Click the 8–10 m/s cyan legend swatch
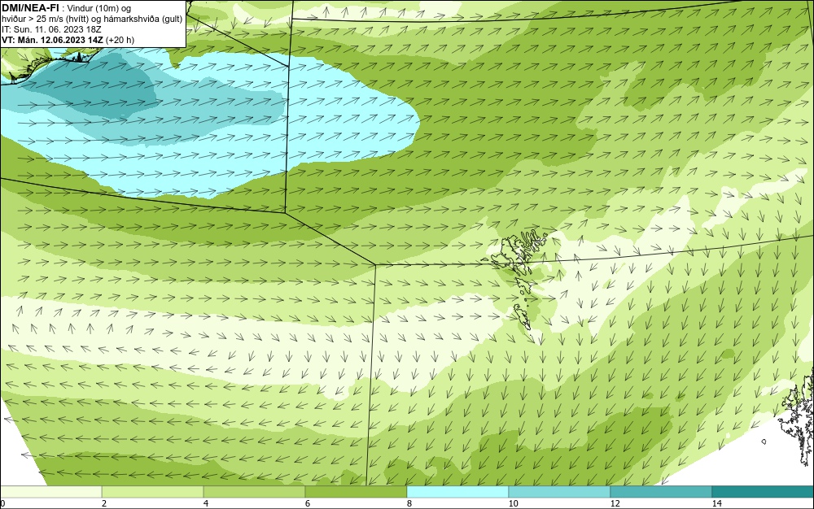 tap(457, 492)
